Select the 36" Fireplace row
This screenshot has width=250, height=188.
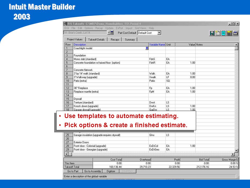150,88
